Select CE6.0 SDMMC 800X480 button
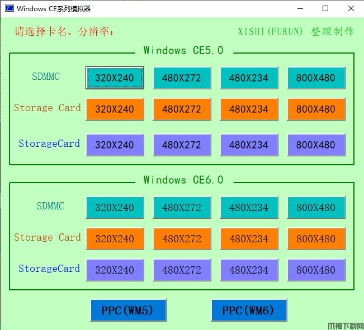Image resolution: width=364 pixels, height=330 pixels. [316, 208]
